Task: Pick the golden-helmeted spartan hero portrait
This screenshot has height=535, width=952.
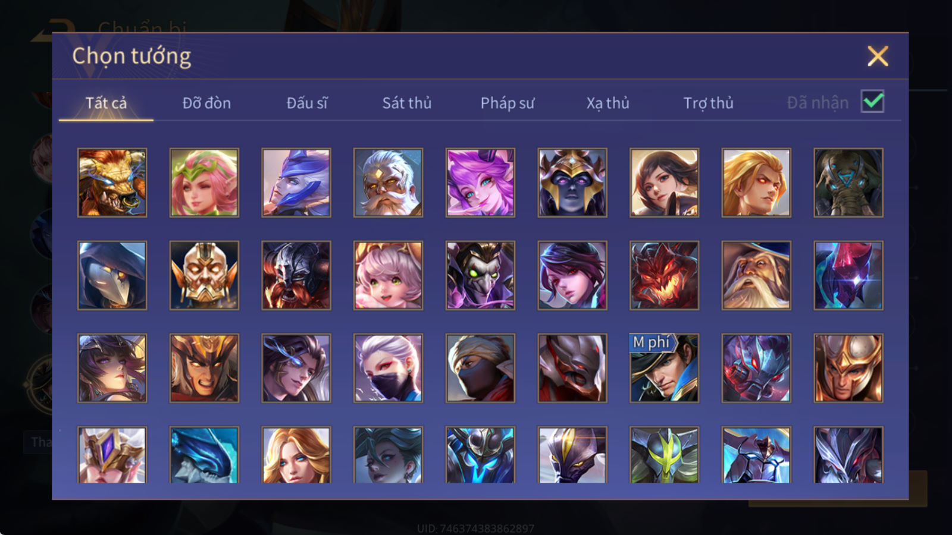Action: tap(848, 368)
